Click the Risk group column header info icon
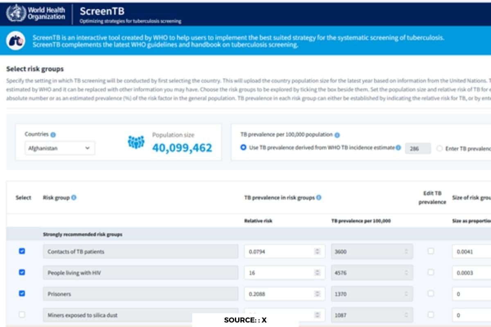491x327 pixels. [74, 197]
